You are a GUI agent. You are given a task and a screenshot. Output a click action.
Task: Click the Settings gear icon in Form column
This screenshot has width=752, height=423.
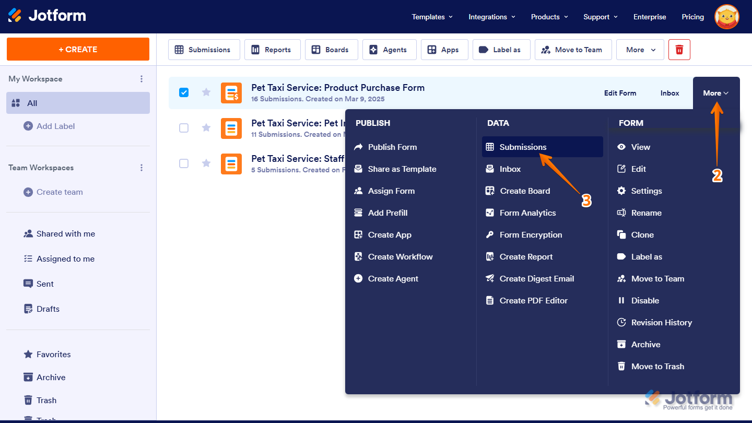(x=621, y=191)
